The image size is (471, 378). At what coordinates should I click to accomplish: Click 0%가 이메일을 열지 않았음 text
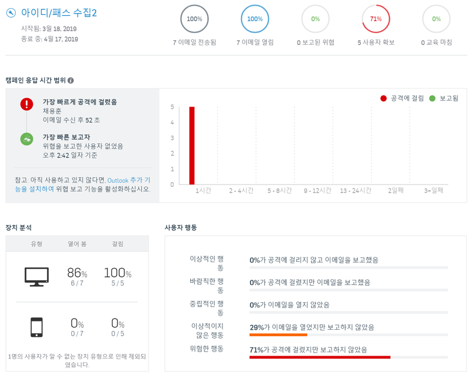click(x=290, y=305)
